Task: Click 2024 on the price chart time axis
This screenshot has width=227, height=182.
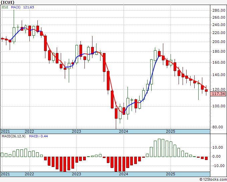Action: coord(124,131)
